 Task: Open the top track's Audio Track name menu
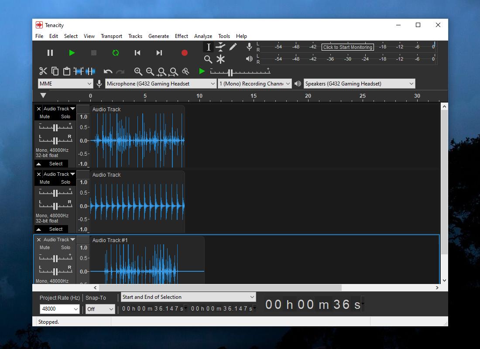(x=59, y=109)
